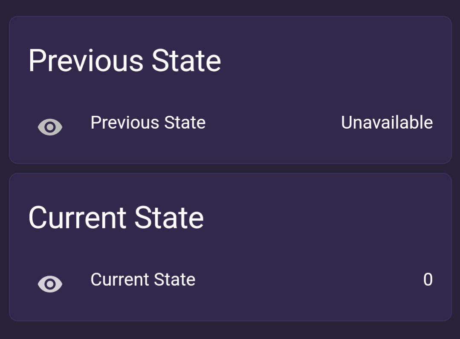The width and height of the screenshot is (460, 339).
Task: Click empty area right of Previous State heading
Action: [x=333, y=61]
